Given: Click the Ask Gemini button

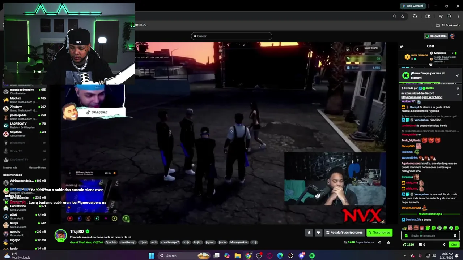Looking at the screenshot, I should tap(413, 6).
